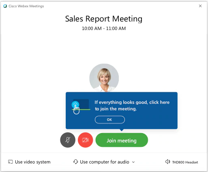This screenshot has width=208, height=172.
Task: Click the Cisco Webex Meetings title text
Action: (26, 6)
